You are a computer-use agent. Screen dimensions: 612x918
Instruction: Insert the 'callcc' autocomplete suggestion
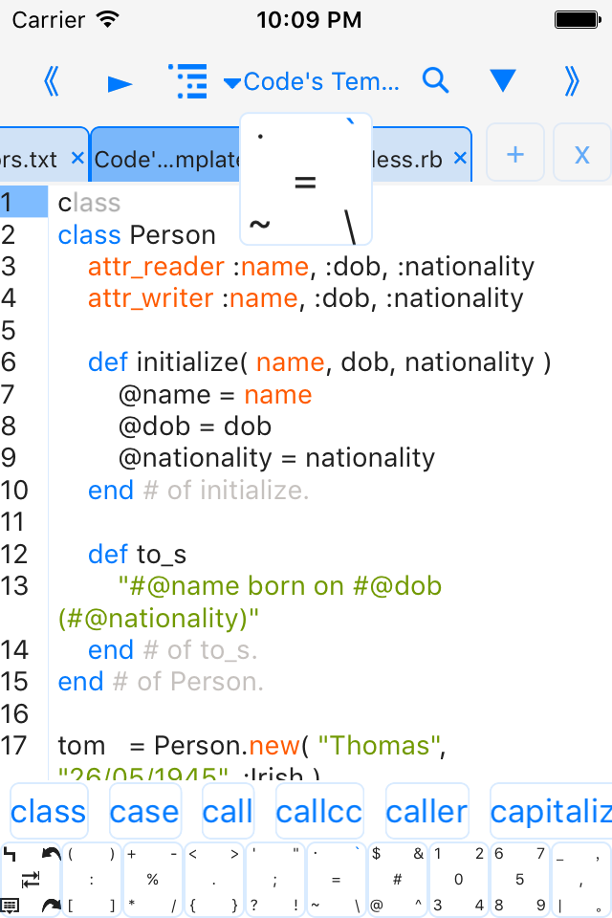pos(319,811)
